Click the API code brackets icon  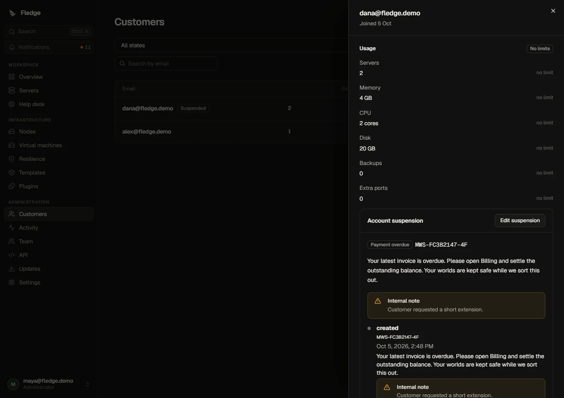click(12, 255)
